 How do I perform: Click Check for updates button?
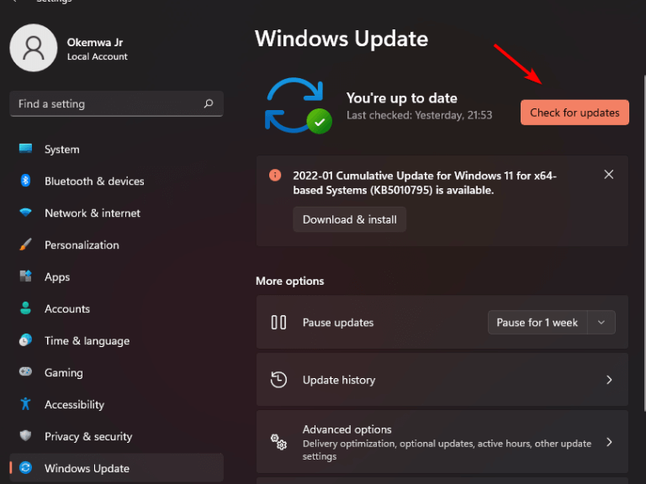[x=575, y=113]
